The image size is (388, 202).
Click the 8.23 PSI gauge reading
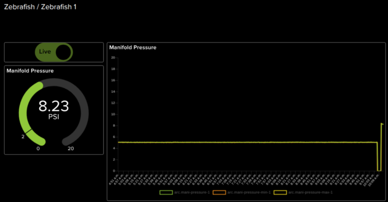pyautogui.click(x=54, y=110)
